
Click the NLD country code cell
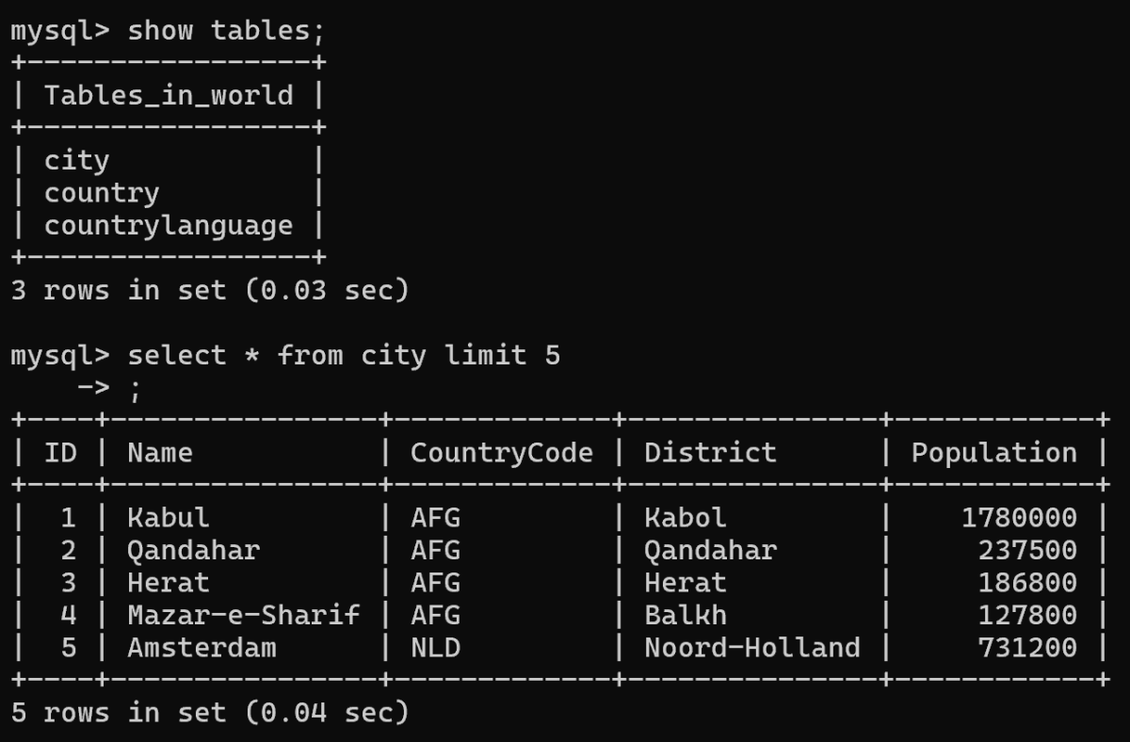[x=435, y=648]
